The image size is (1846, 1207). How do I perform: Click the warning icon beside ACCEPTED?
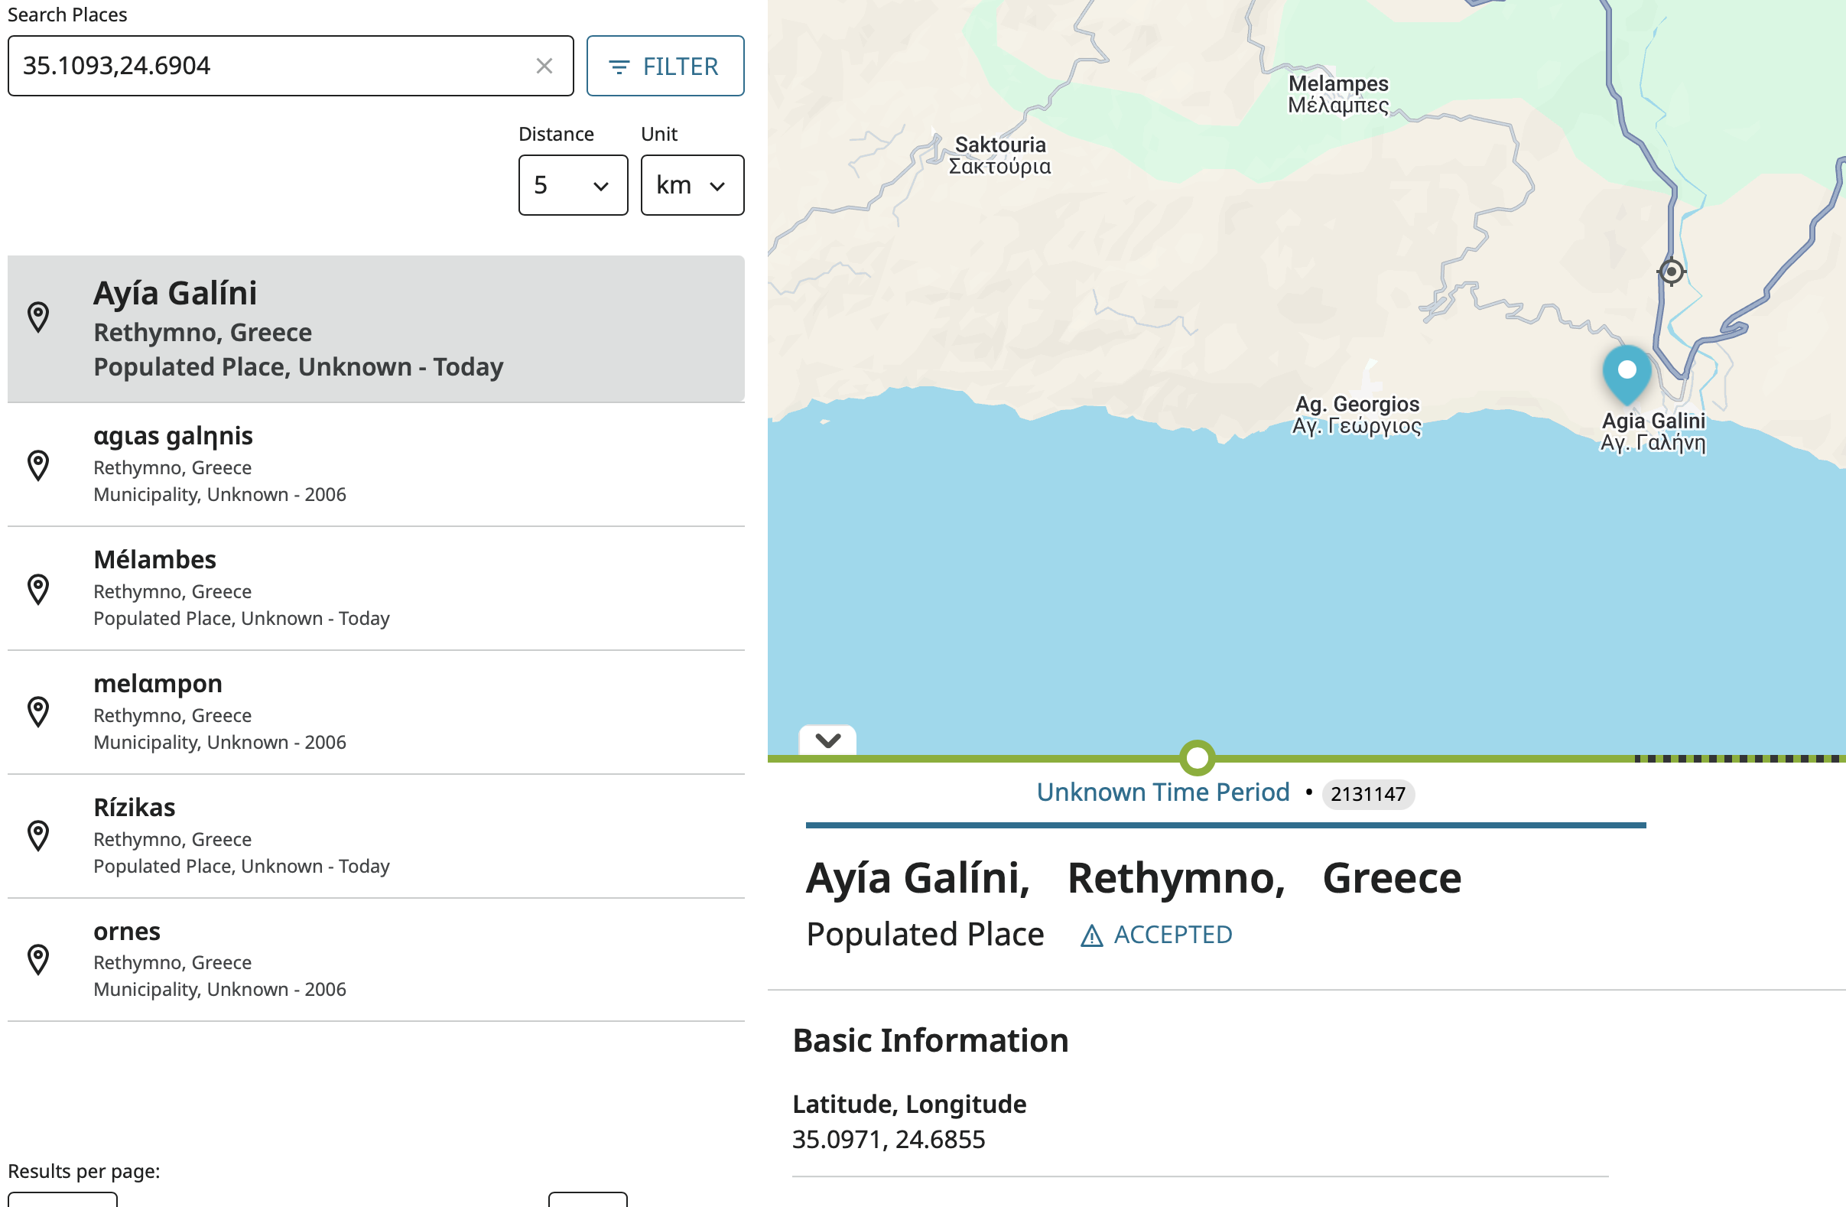[1091, 936]
